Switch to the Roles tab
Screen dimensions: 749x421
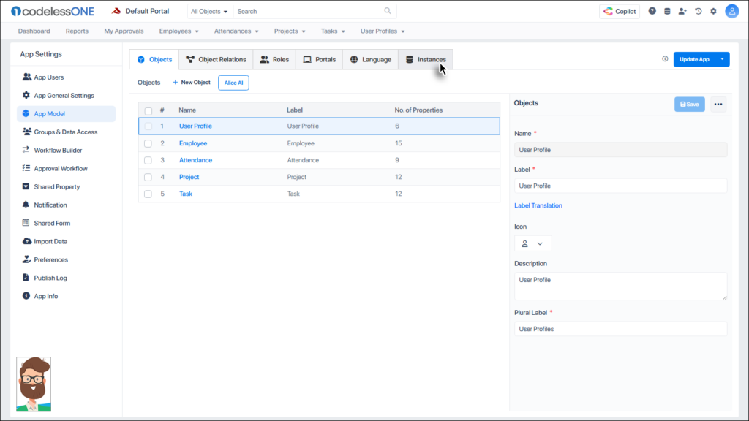click(x=275, y=60)
